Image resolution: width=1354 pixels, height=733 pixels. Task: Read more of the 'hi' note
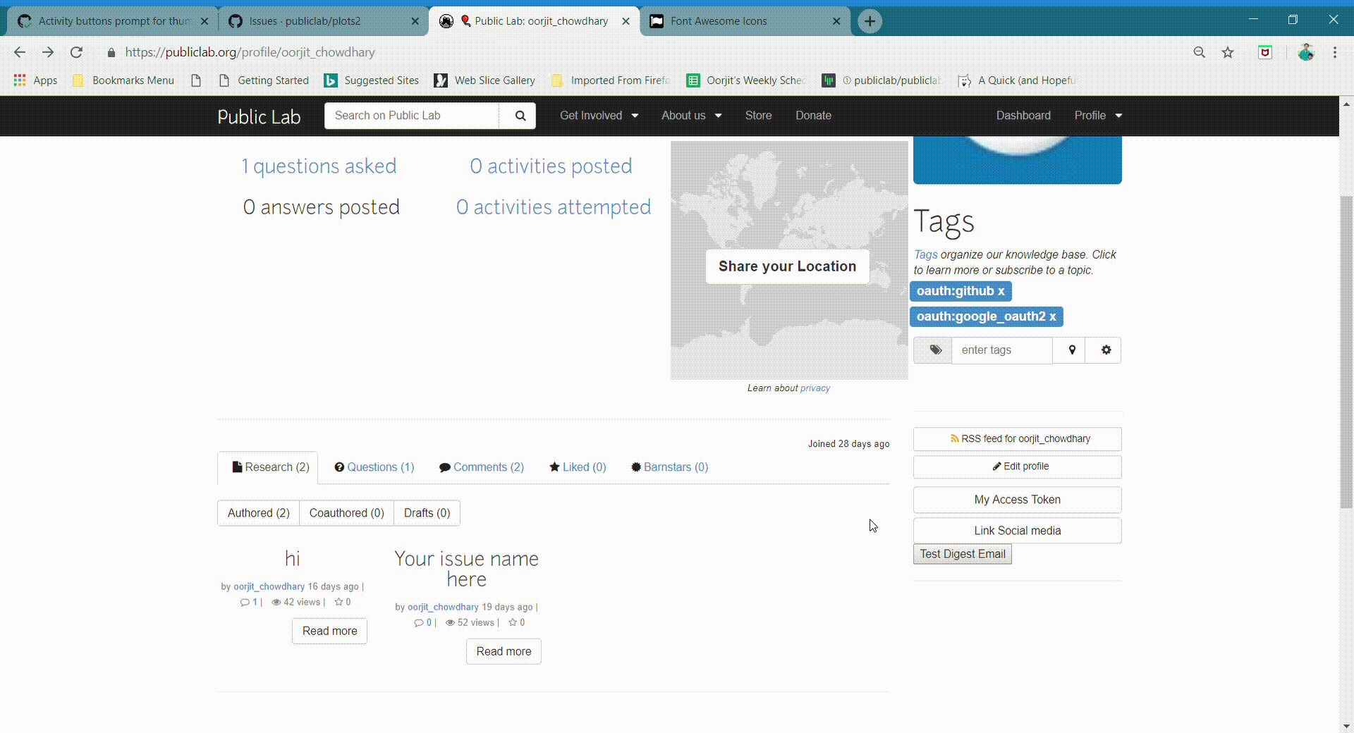tap(329, 631)
